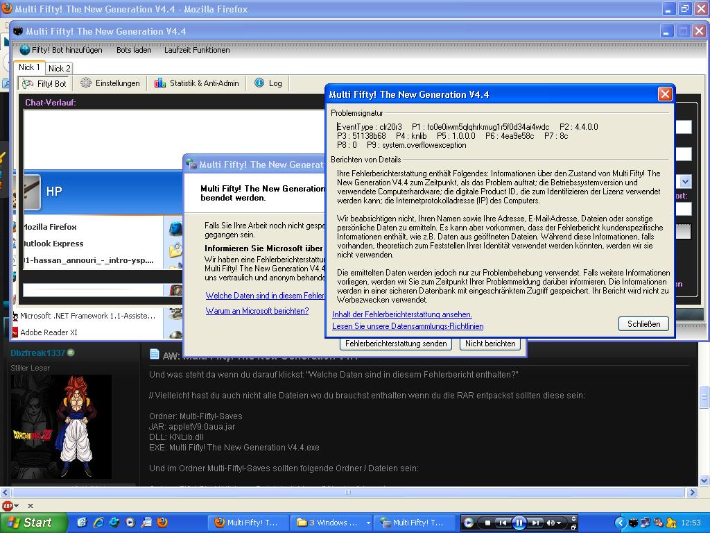The width and height of the screenshot is (710, 533).
Task: Select the Einstellungen gear icon
Action: tap(86, 83)
